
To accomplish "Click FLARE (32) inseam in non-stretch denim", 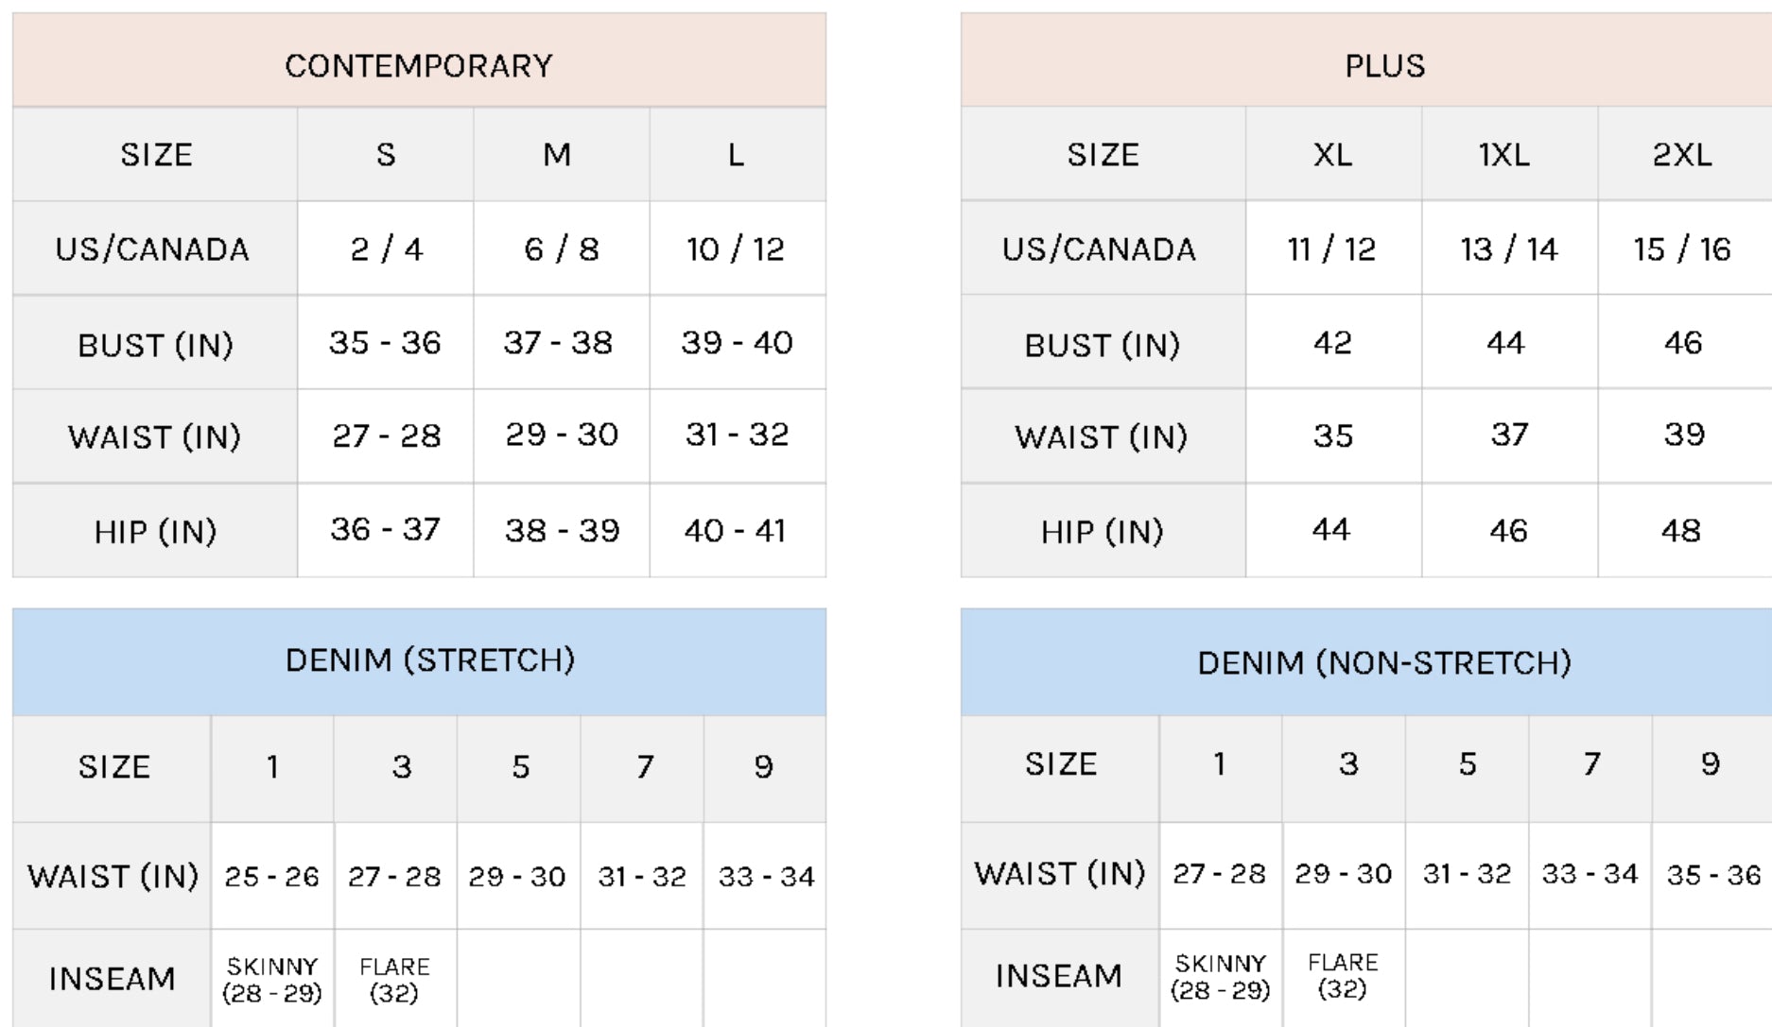I will pos(1344,977).
